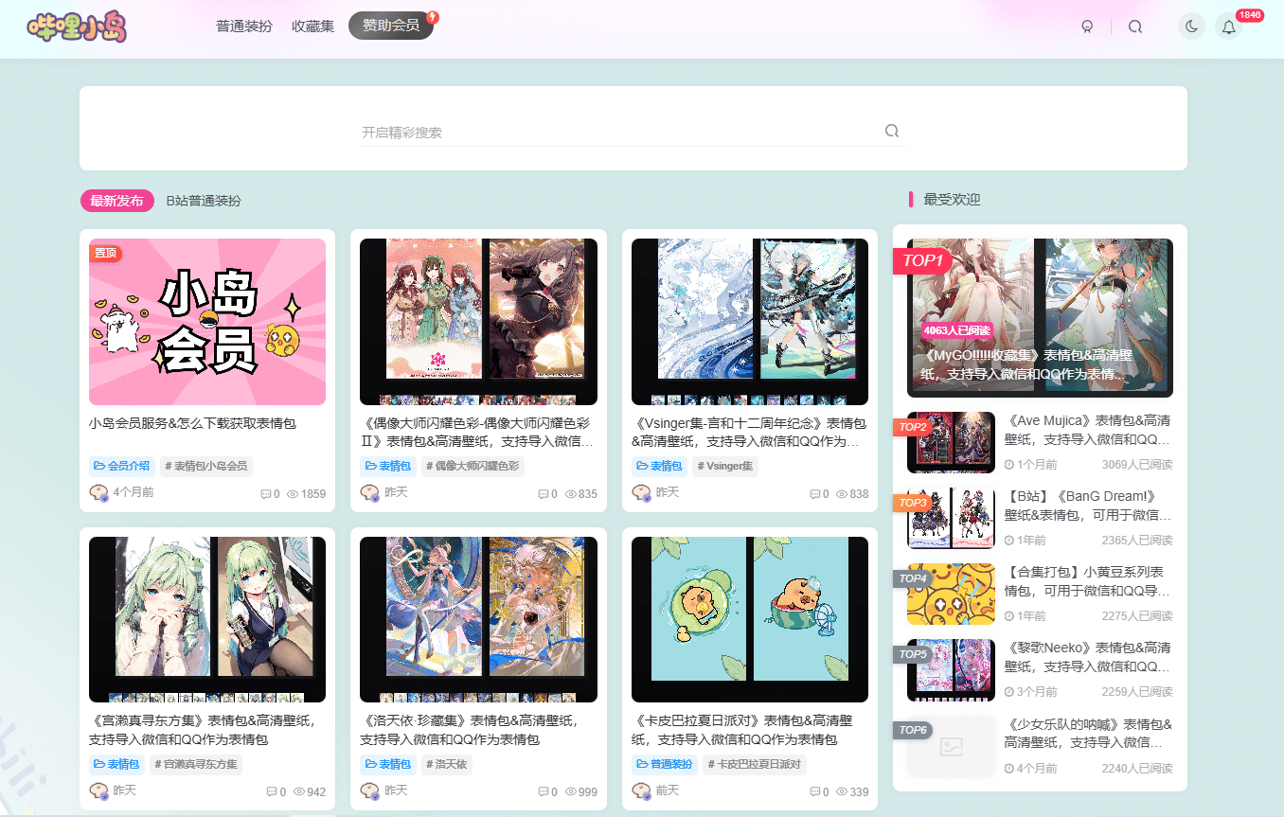
Task: Open the 小岛会员 banner thumbnail
Action: click(207, 322)
